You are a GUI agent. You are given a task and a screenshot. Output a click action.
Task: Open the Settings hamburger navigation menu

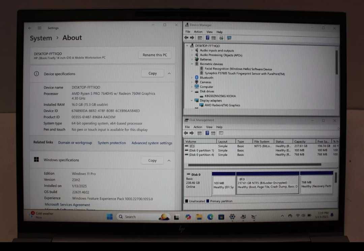39,28
